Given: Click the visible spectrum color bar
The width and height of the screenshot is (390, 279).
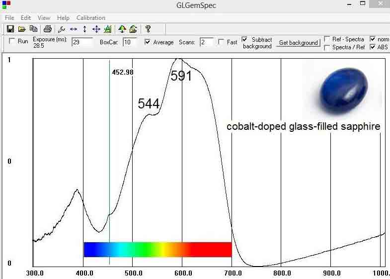Looking at the screenshot, I should [x=157, y=249].
